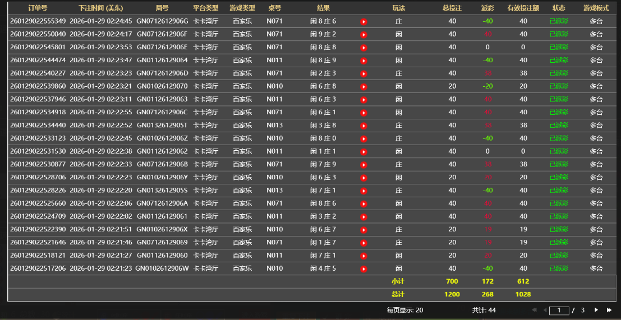Click the page number input field
This screenshot has width=621, height=320.
[x=559, y=310]
